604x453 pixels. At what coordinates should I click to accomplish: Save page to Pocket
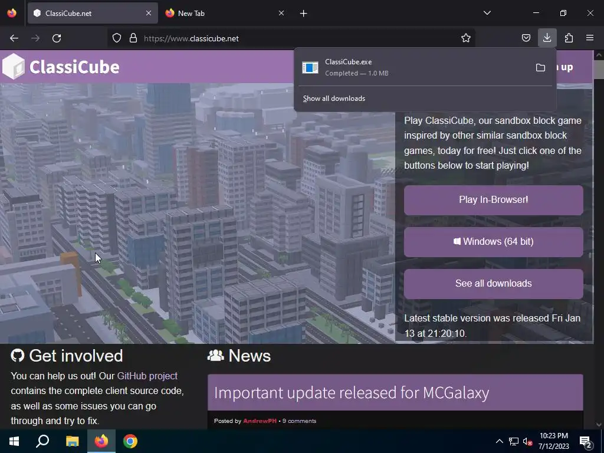[526, 38]
